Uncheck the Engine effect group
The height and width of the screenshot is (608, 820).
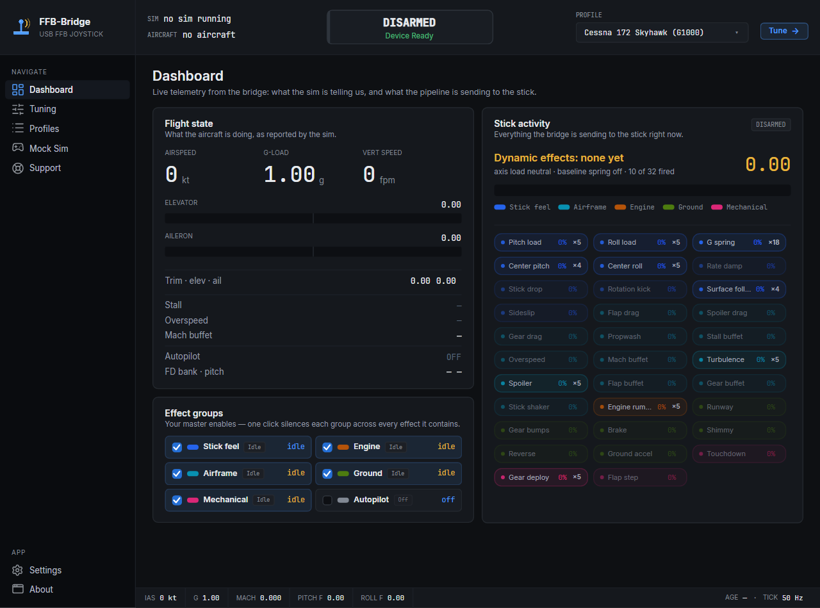(327, 447)
